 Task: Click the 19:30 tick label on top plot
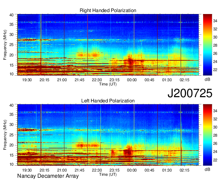[x=27, y=80]
